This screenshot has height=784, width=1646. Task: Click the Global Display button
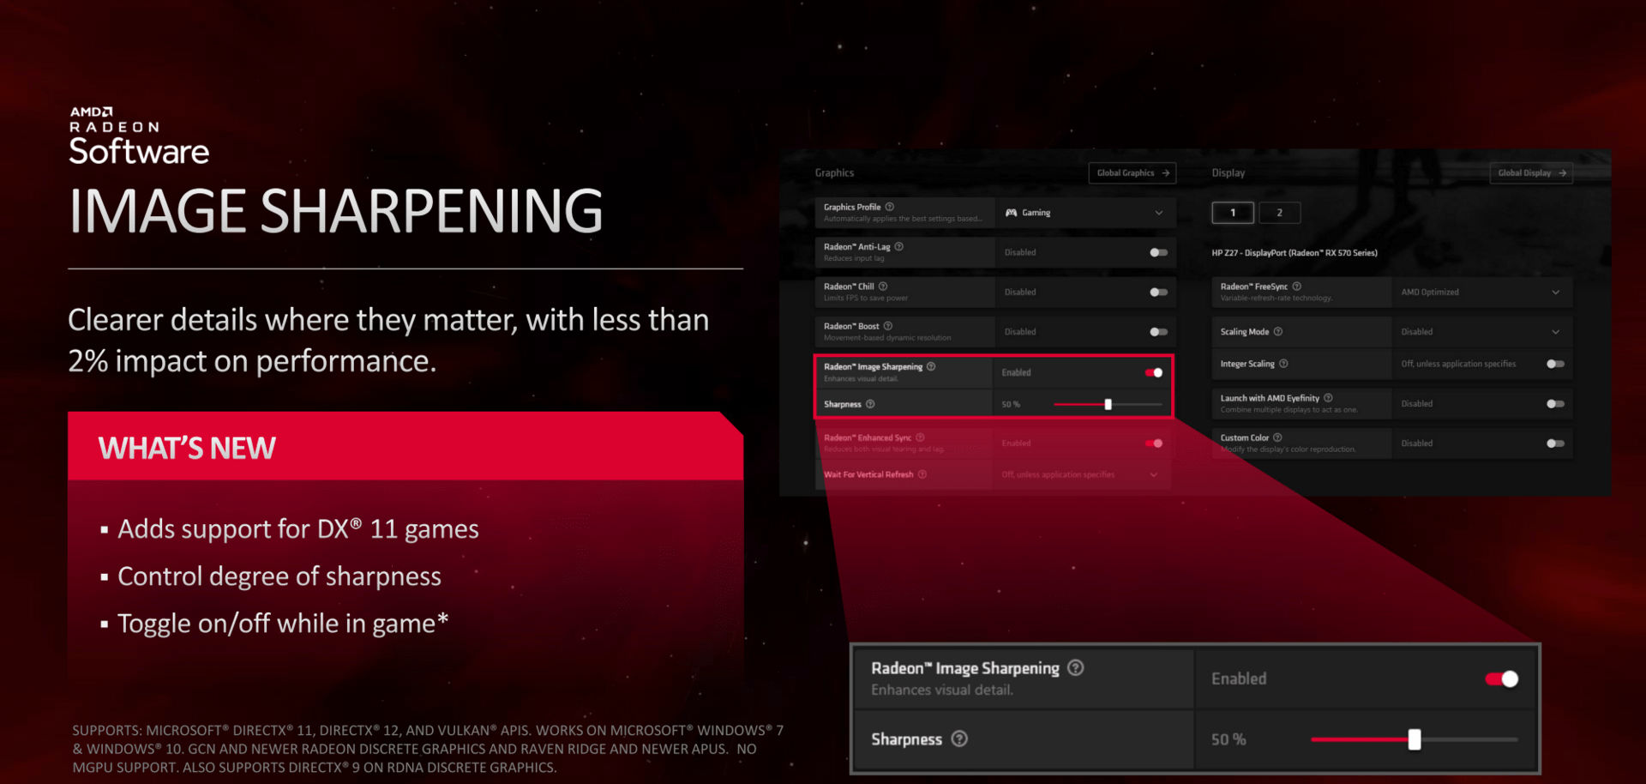tap(1530, 173)
